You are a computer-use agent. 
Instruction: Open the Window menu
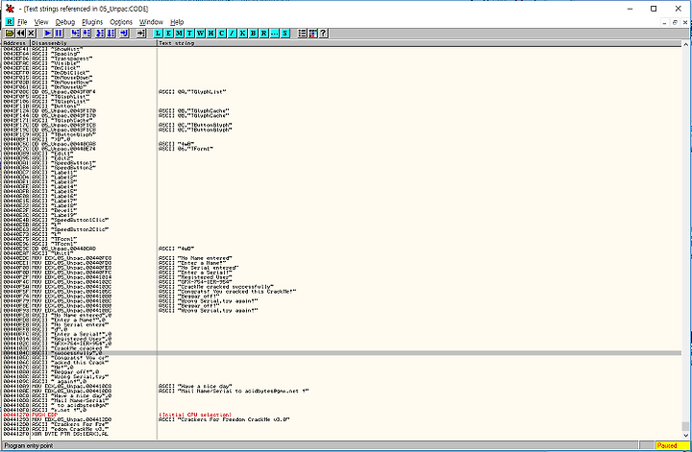(151, 21)
